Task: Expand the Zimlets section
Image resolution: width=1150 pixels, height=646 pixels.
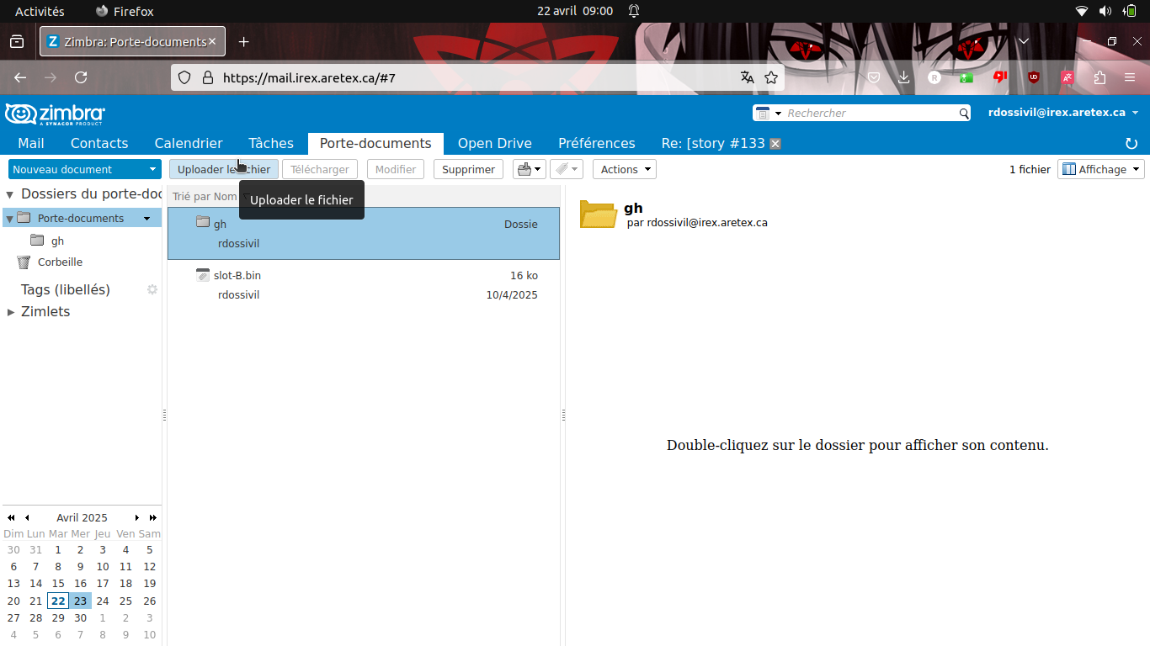Action: coord(11,312)
